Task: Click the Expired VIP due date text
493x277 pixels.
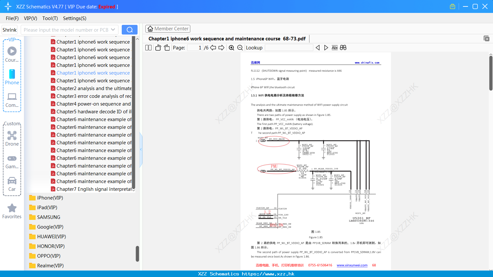Action: coord(107,6)
